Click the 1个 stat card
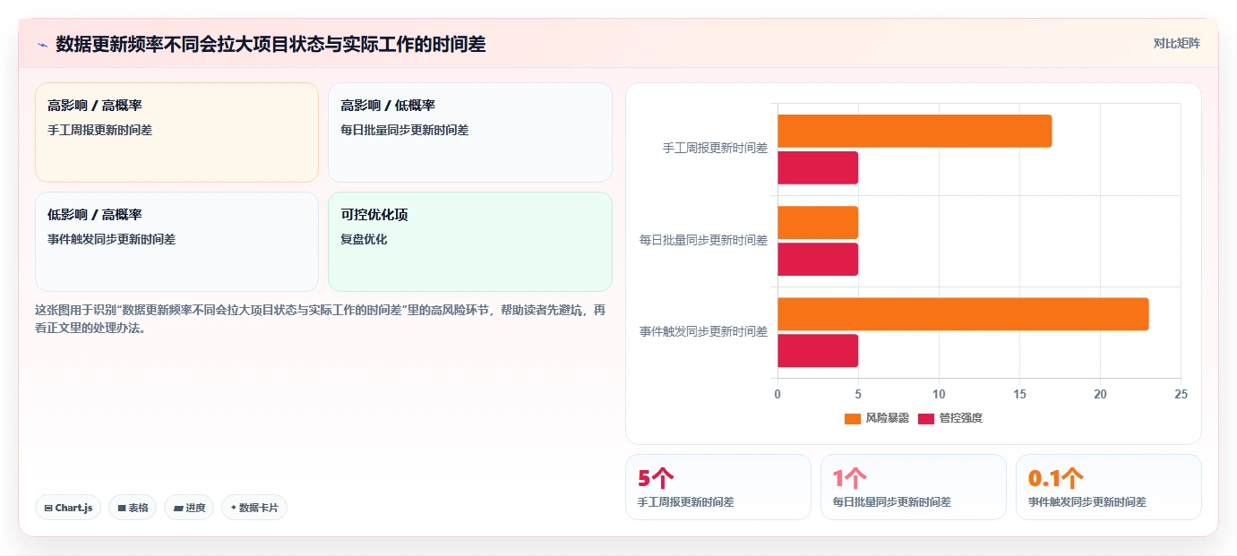Viewport: 1237px width, 556px height. tap(914, 487)
